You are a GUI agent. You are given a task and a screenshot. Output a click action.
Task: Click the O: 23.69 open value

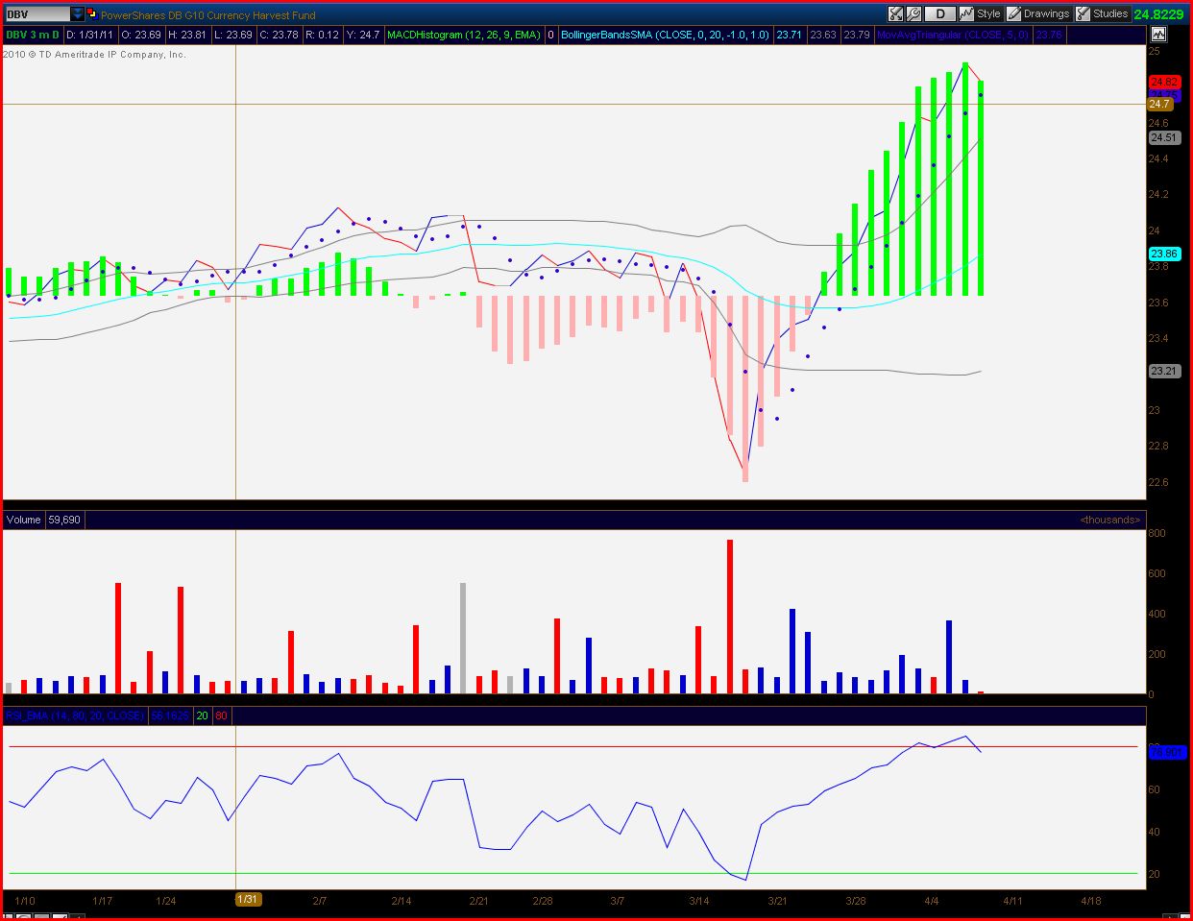(141, 35)
